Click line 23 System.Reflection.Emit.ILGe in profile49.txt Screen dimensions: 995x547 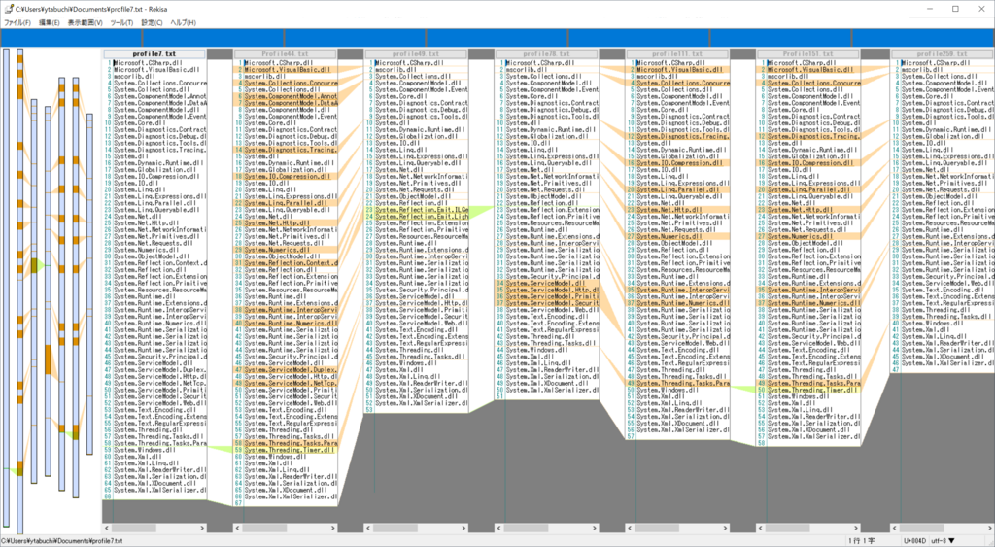click(x=417, y=210)
